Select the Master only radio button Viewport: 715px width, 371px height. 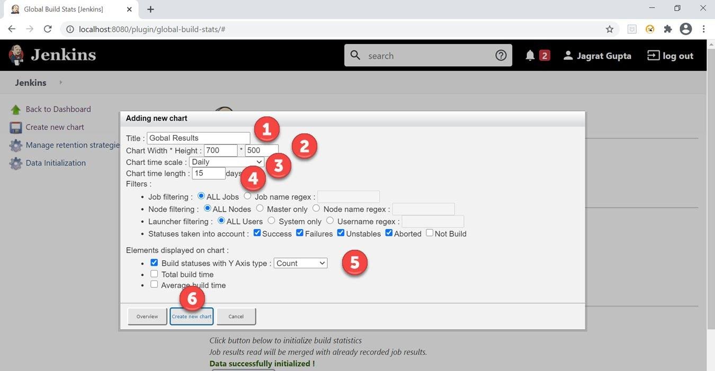260,209
